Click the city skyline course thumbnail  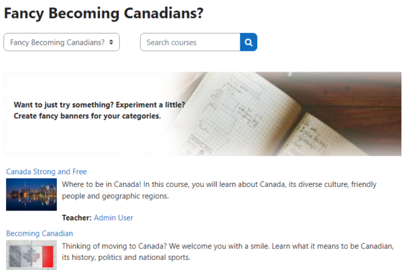[31, 195]
